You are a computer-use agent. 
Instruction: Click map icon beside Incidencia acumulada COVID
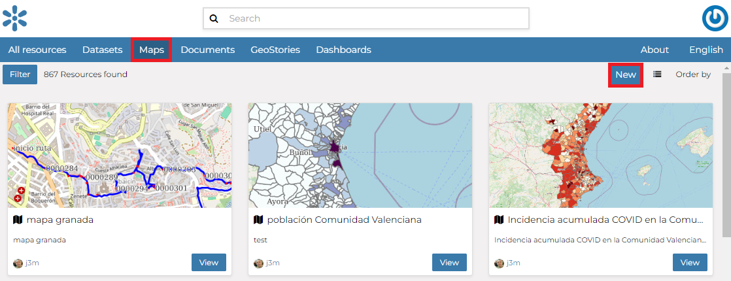point(499,220)
